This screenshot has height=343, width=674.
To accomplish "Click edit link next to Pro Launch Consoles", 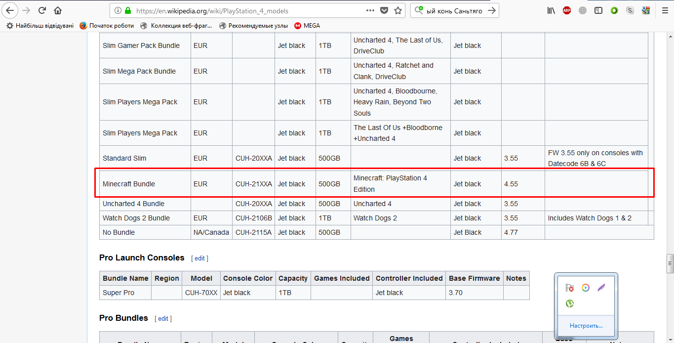I will point(199,258).
